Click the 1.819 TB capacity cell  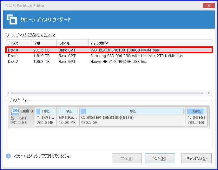click(42, 56)
